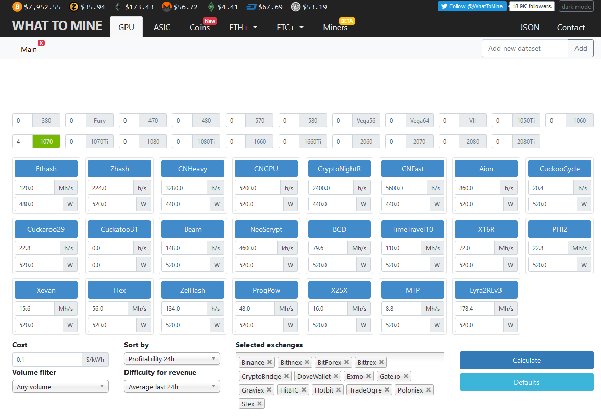Expand the ETH+ menu
Image resolution: width=601 pixels, height=417 pixels.
243,27
